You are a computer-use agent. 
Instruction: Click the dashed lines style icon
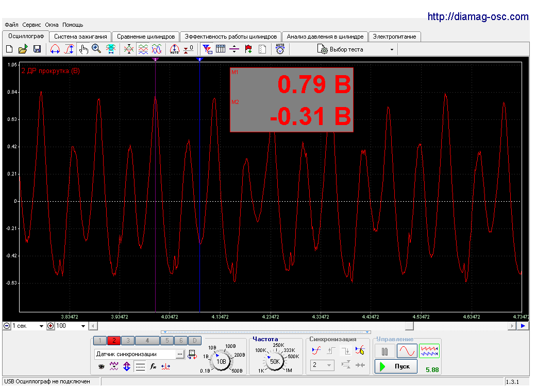[x=140, y=367]
